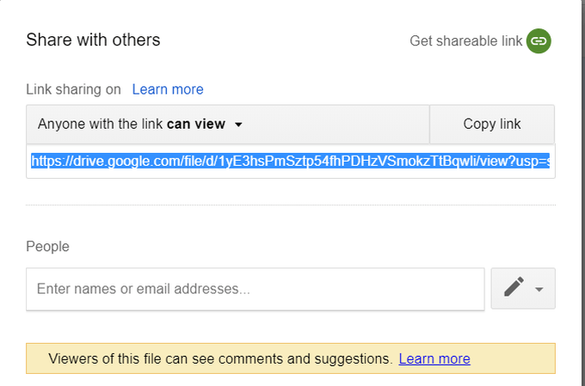585x386 pixels.
Task: Select the highlighted drive.google.com URL field
Action: (290, 161)
